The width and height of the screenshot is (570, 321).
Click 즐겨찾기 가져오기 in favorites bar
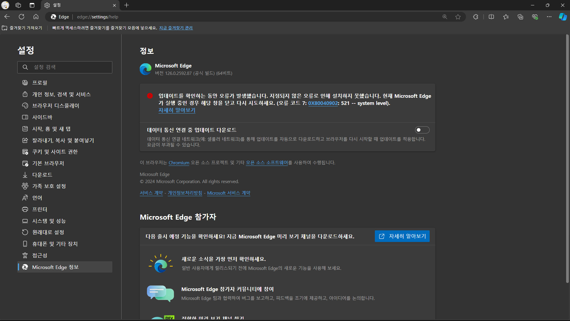(x=22, y=28)
